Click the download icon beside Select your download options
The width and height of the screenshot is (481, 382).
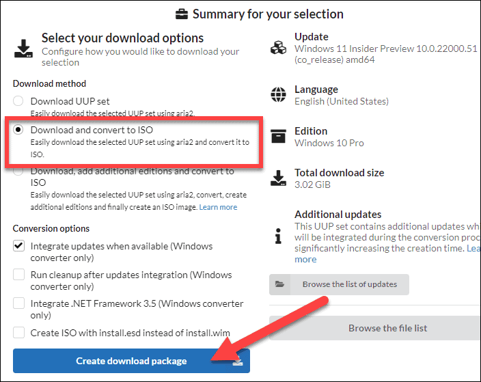23,49
